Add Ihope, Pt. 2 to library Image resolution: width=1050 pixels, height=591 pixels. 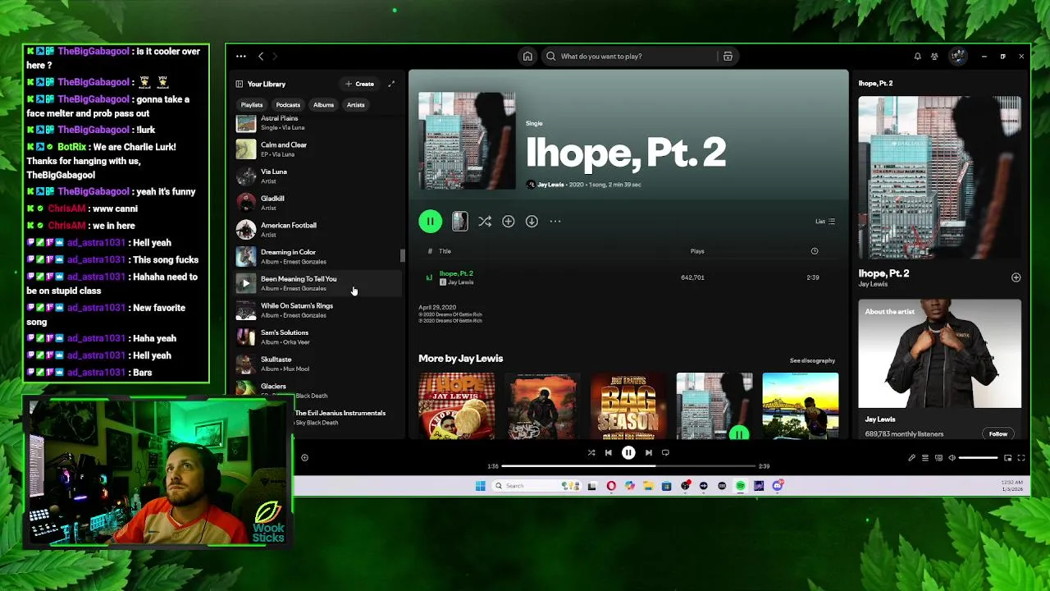click(508, 221)
